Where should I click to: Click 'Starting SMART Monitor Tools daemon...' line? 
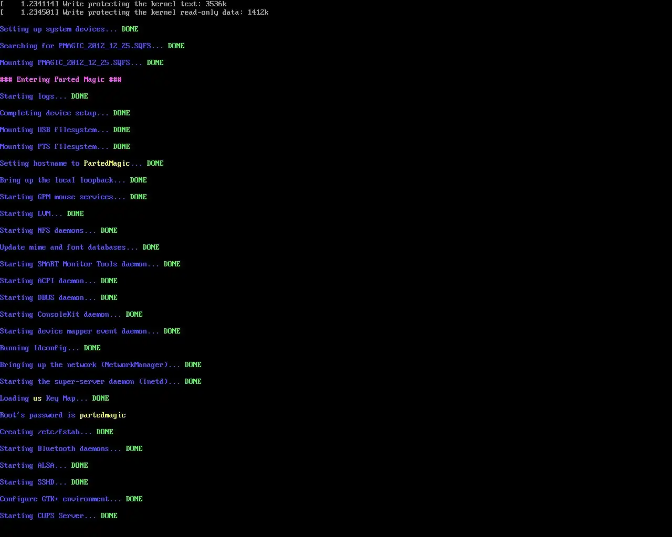[x=90, y=264]
